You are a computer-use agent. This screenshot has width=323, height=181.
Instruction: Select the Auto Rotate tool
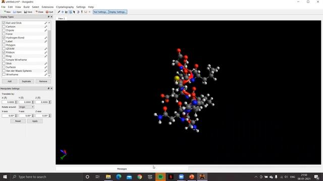[78, 12]
